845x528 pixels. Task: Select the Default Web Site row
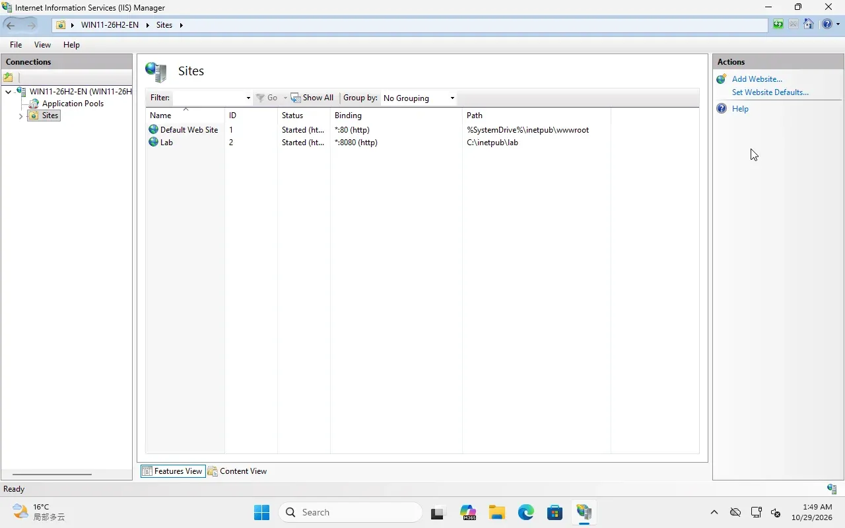(x=422, y=130)
